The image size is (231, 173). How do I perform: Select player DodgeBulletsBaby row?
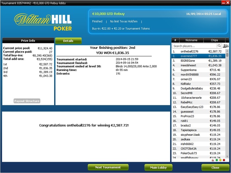(198, 88)
